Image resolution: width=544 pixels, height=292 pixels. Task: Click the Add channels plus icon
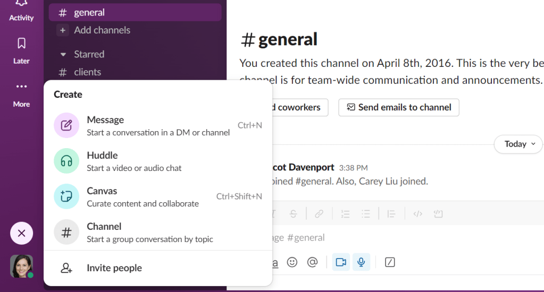[62, 30]
